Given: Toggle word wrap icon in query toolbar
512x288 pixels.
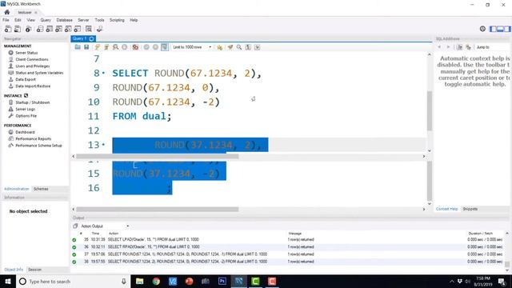Looking at the screenshot, I should click(258, 47).
